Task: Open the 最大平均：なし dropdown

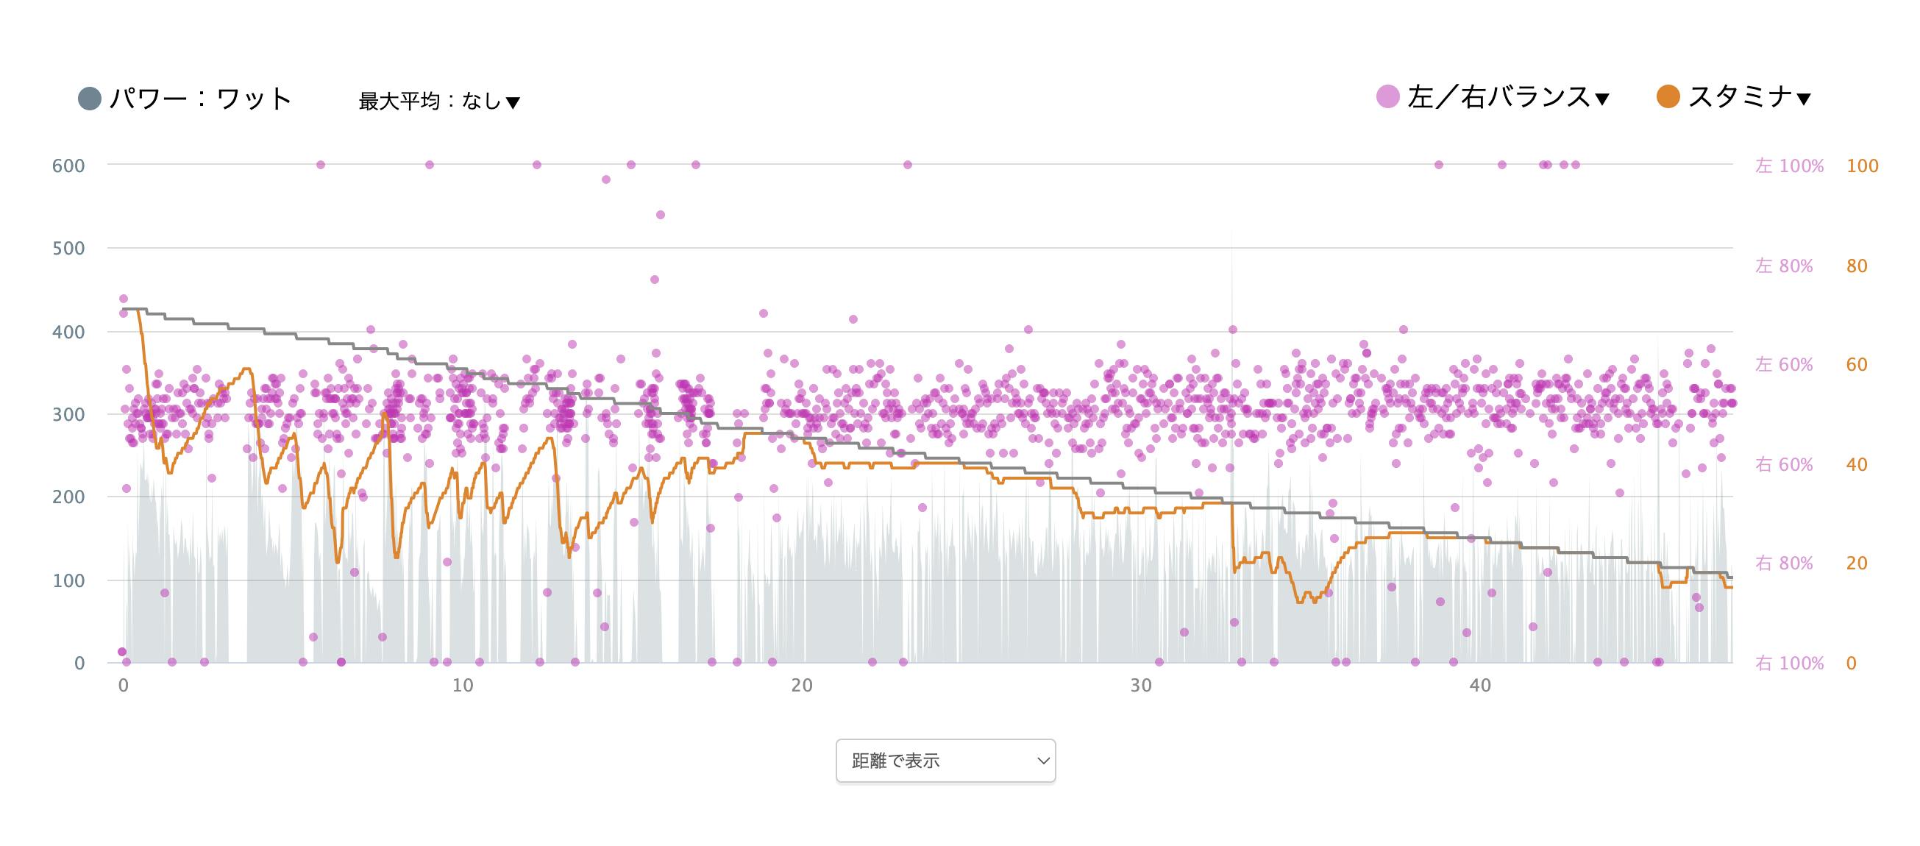Action: [439, 102]
